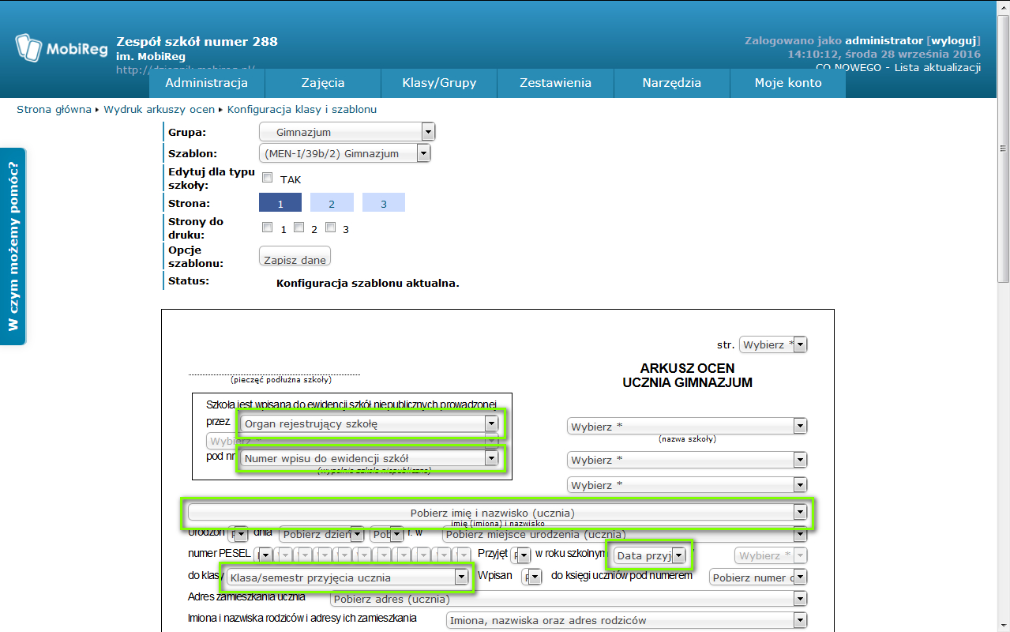This screenshot has height=632, width=1010.
Task: Tick the 'Edytuj dla typu szkoły' TAK checkbox
Action: [x=267, y=178]
